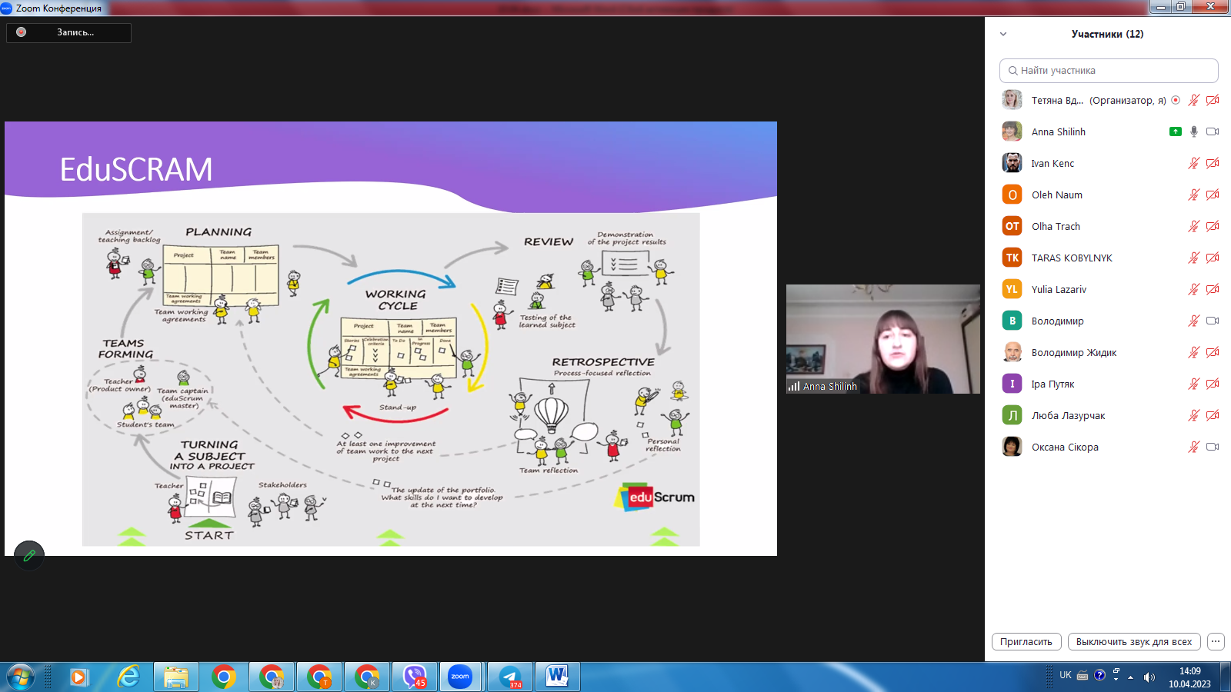Screen dimensions: 1231x692
Task: Open Telegram from the taskbar
Action: point(510,677)
